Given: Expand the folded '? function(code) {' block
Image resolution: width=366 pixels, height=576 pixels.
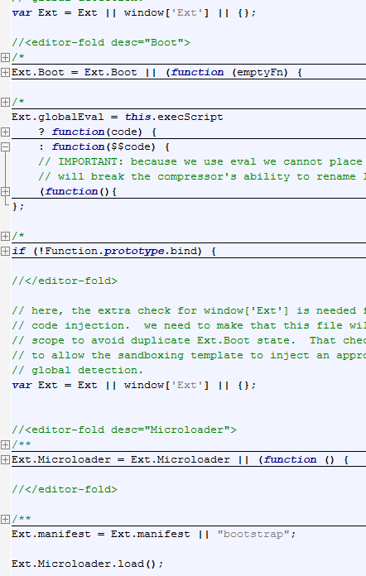Looking at the screenshot, I should [5, 132].
